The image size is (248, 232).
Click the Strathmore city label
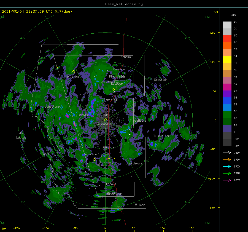pyautogui.click(x=134, y=163)
